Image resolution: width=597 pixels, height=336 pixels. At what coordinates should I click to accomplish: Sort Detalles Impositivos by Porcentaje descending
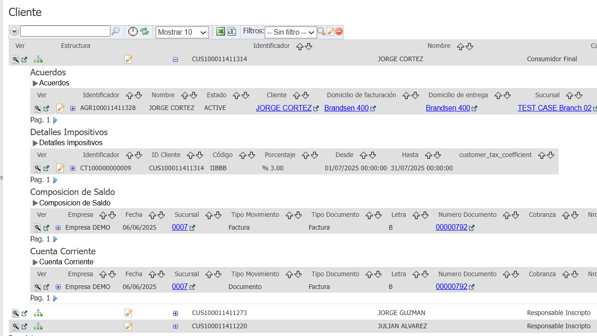(x=314, y=155)
